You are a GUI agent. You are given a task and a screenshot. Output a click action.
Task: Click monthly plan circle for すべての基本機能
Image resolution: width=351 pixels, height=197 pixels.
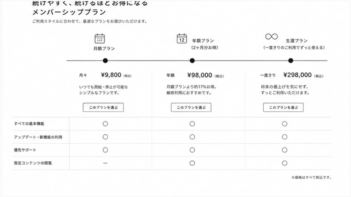coord(105,124)
